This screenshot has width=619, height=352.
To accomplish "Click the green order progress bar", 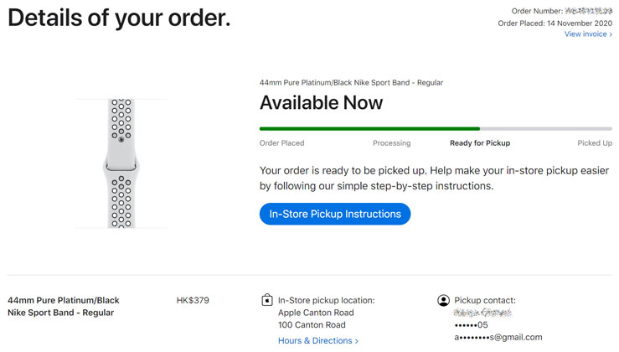I will (x=369, y=128).
